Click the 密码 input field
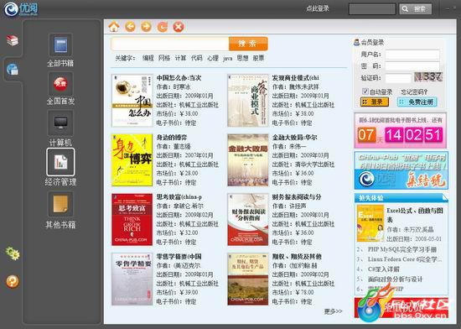This screenshot has width=461, height=329. point(412,66)
